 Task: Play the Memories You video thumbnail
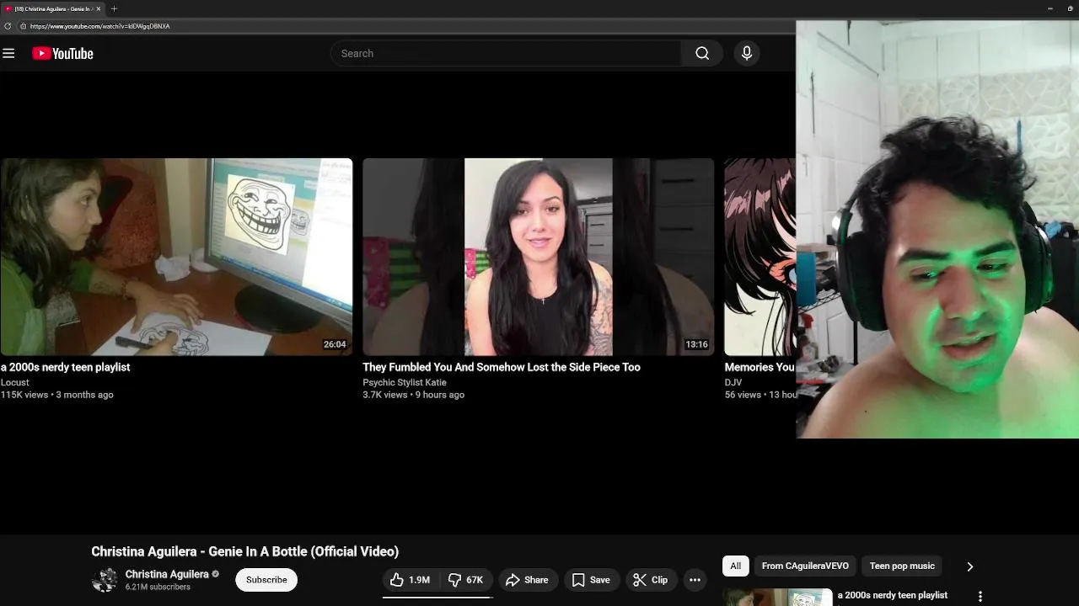click(x=760, y=257)
